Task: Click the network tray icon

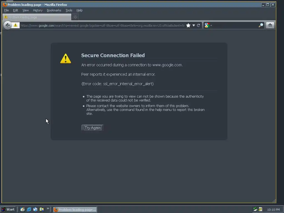Action: click(255, 209)
